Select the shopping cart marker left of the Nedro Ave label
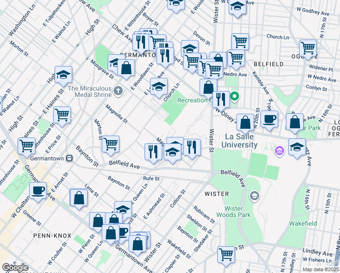 [214, 70]
